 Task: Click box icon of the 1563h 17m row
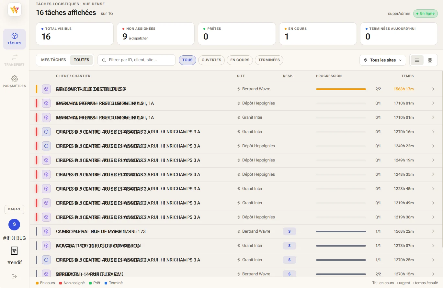point(46,89)
